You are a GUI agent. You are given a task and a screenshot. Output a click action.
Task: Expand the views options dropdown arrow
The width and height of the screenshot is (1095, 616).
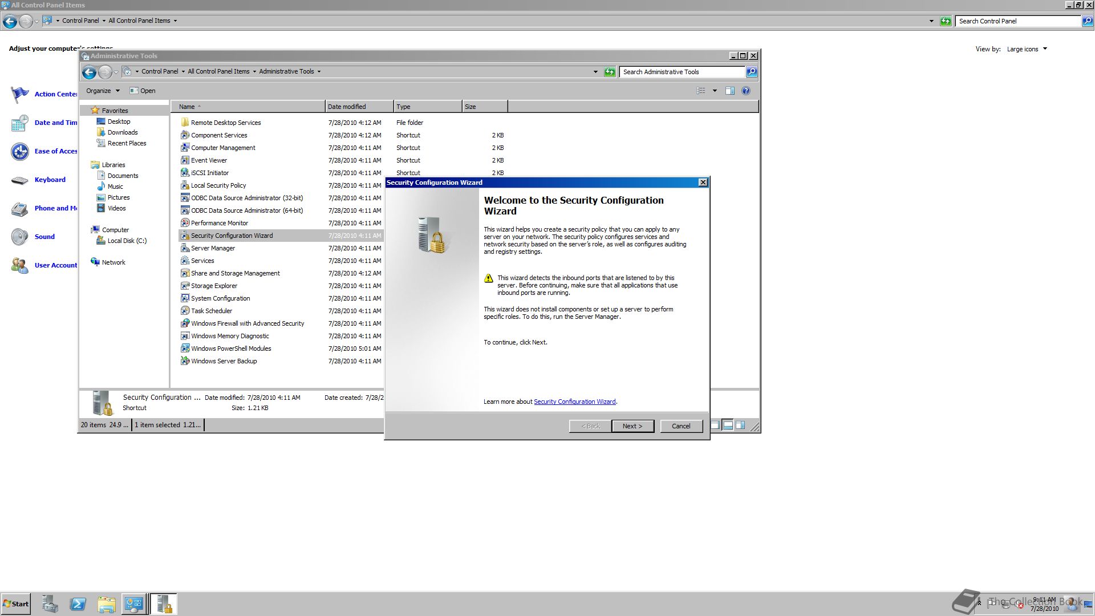pyautogui.click(x=715, y=91)
